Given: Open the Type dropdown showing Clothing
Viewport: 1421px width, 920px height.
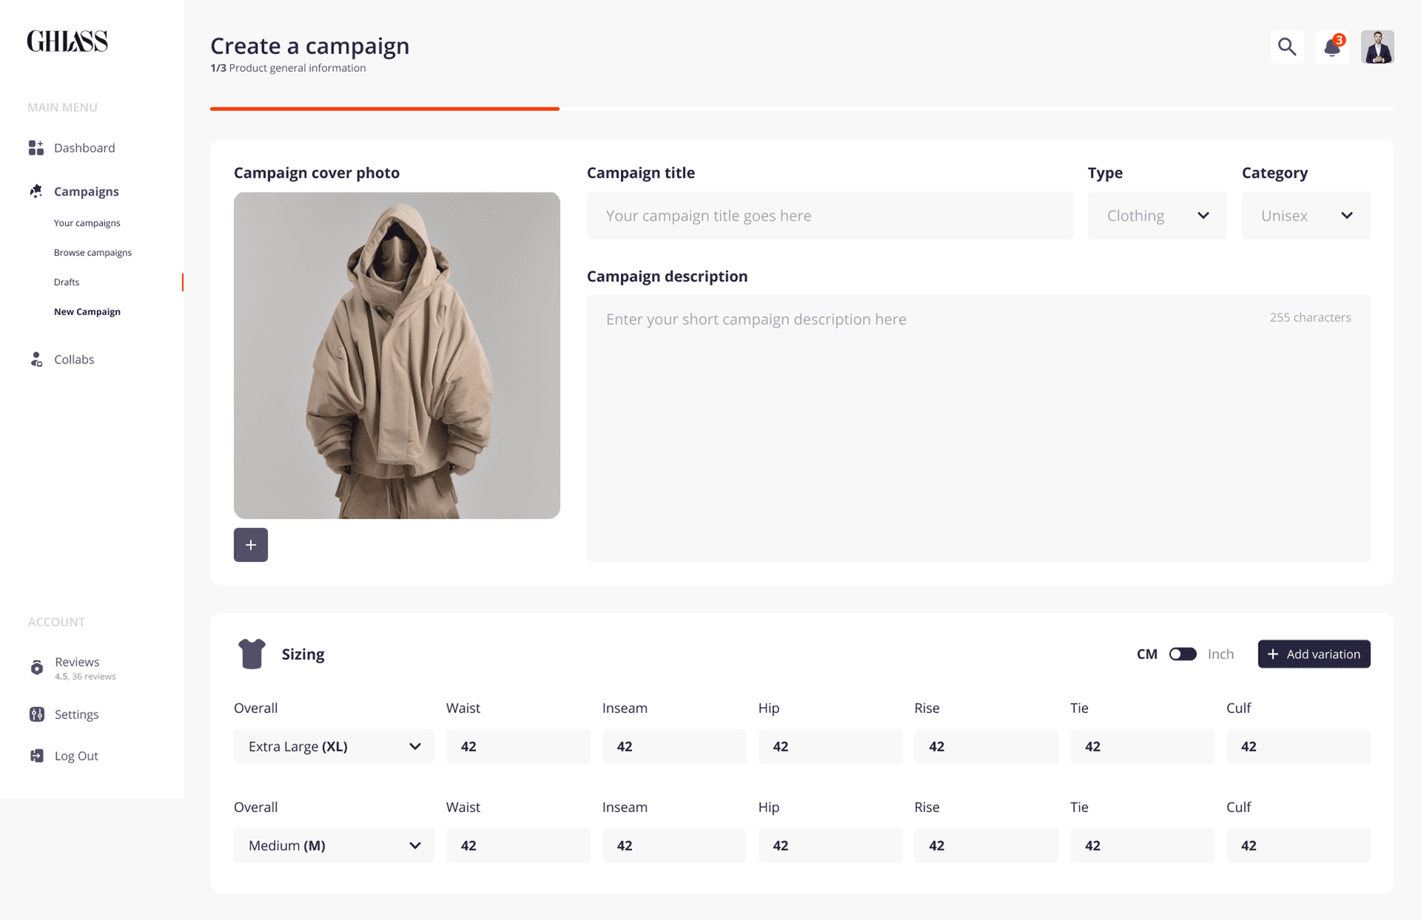Looking at the screenshot, I should [1157, 215].
